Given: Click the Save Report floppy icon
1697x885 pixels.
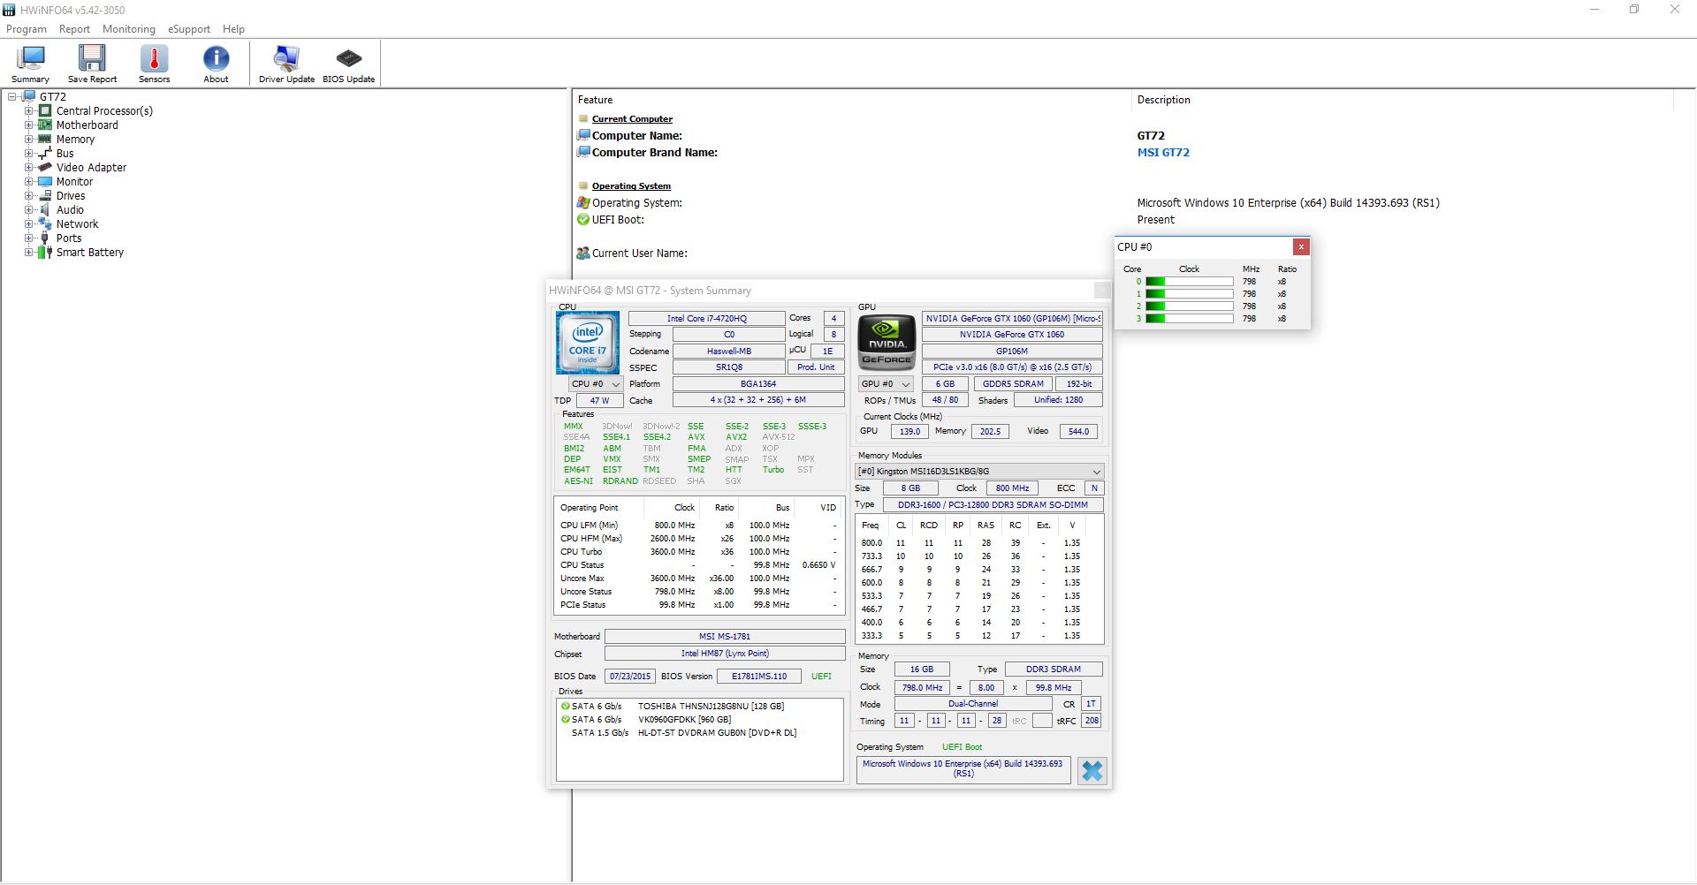Looking at the screenshot, I should (x=92, y=58).
